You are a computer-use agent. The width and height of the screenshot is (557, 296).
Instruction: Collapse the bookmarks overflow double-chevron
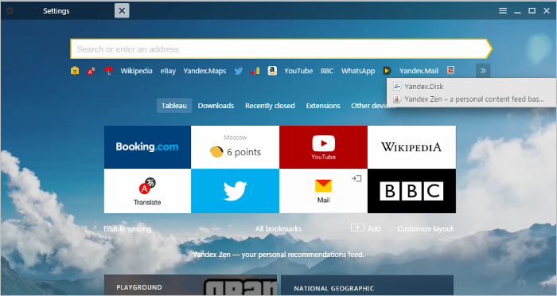(x=483, y=71)
